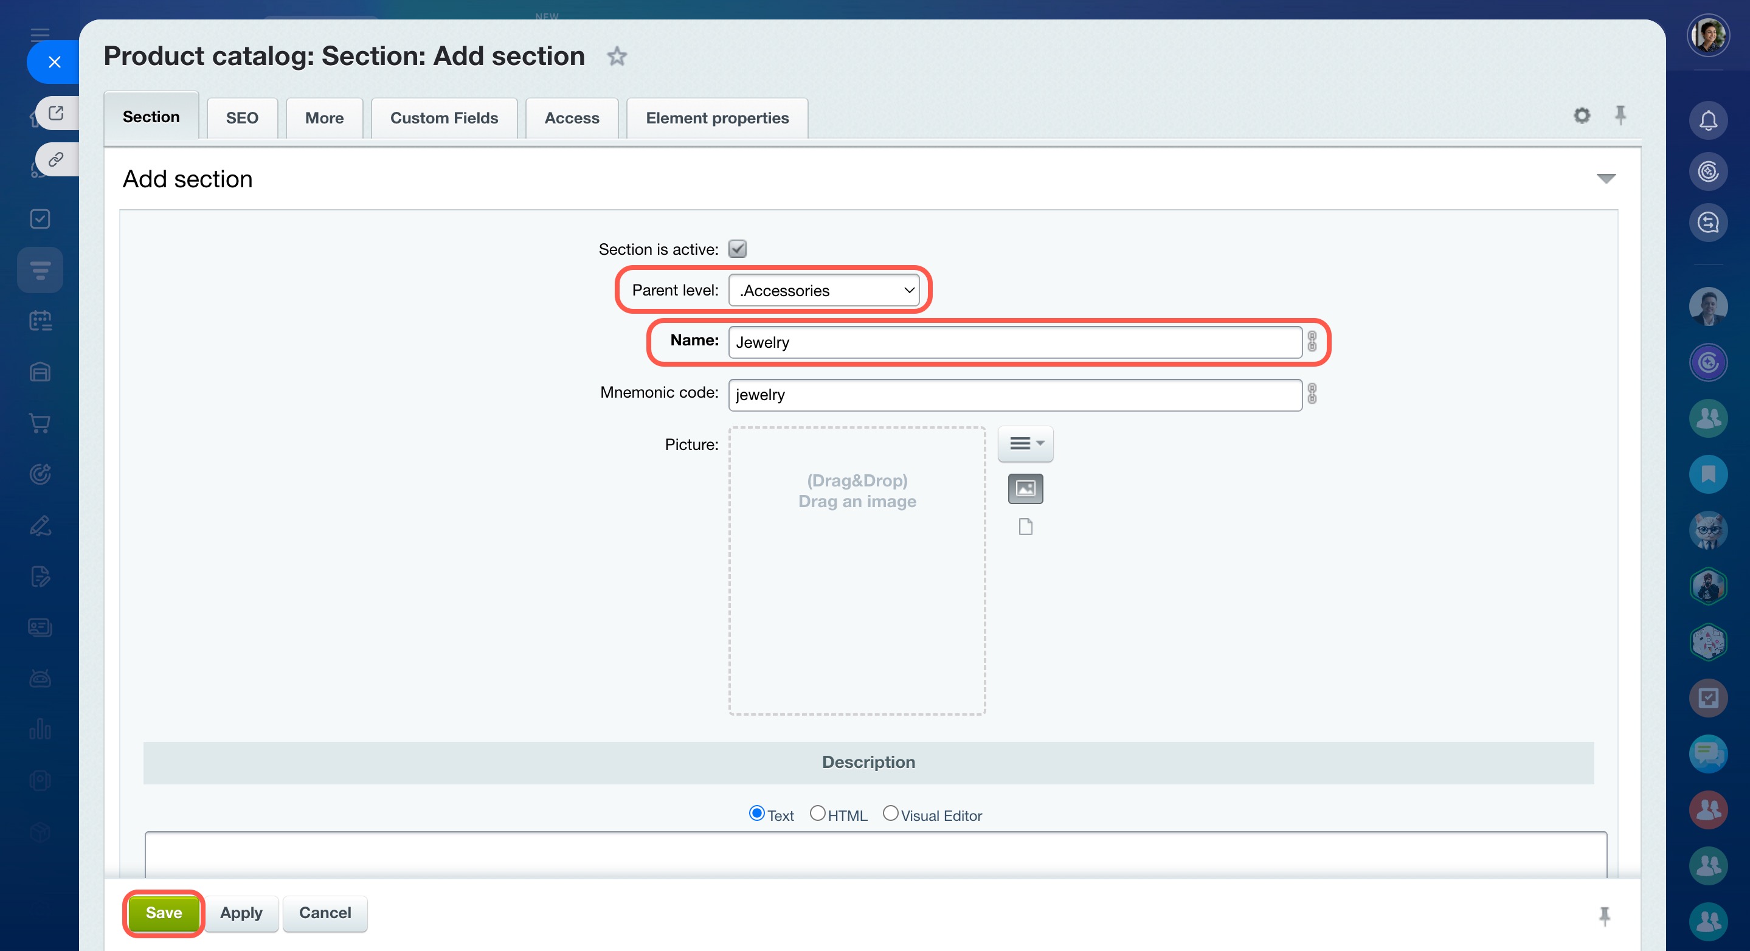The width and height of the screenshot is (1750, 951).
Task: Toggle the Section is active checkbox
Action: (x=737, y=249)
